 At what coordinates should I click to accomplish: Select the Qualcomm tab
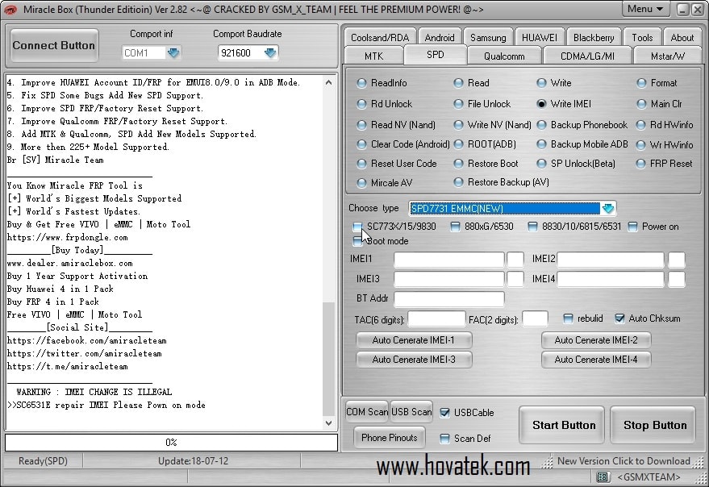(x=504, y=56)
